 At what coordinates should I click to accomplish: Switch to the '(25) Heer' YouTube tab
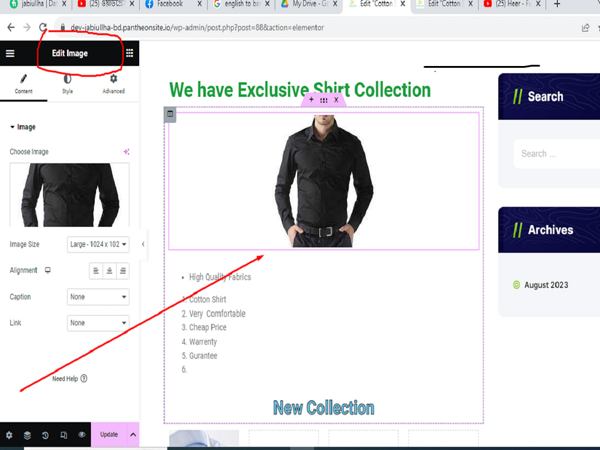(x=512, y=4)
